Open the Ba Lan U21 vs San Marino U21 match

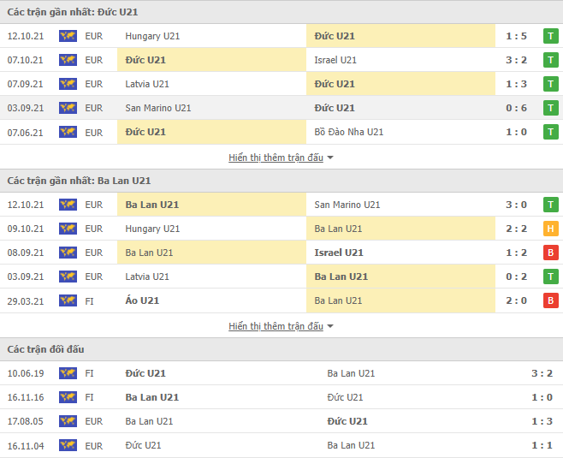281,205
